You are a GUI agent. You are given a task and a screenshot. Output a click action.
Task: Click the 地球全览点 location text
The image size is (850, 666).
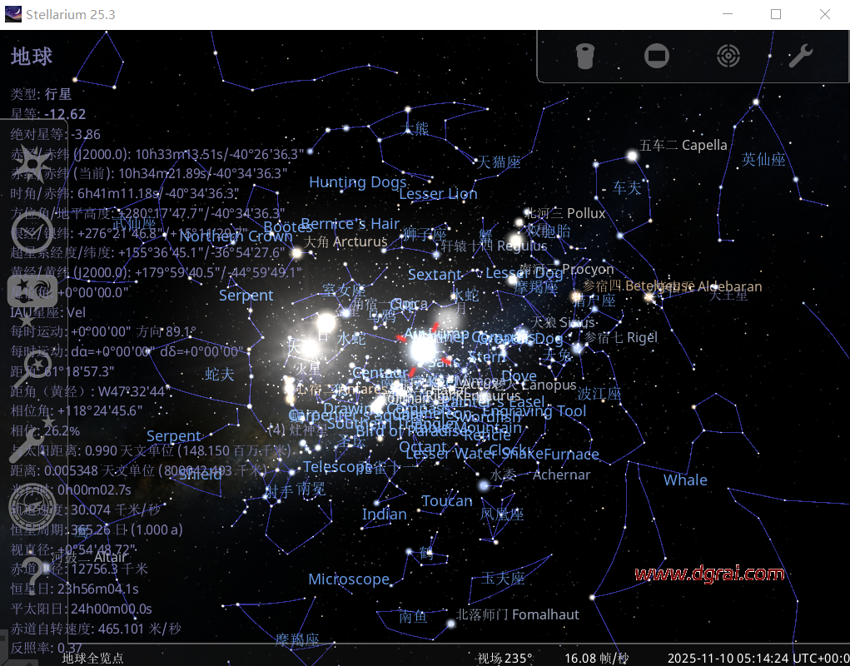(x=93, y=658)
